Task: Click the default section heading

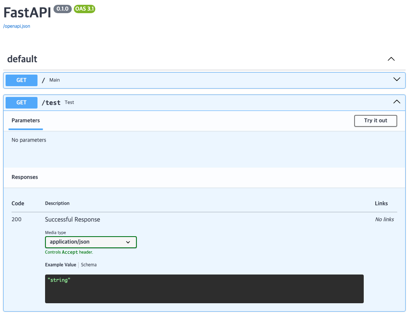Action: [22, 59]
